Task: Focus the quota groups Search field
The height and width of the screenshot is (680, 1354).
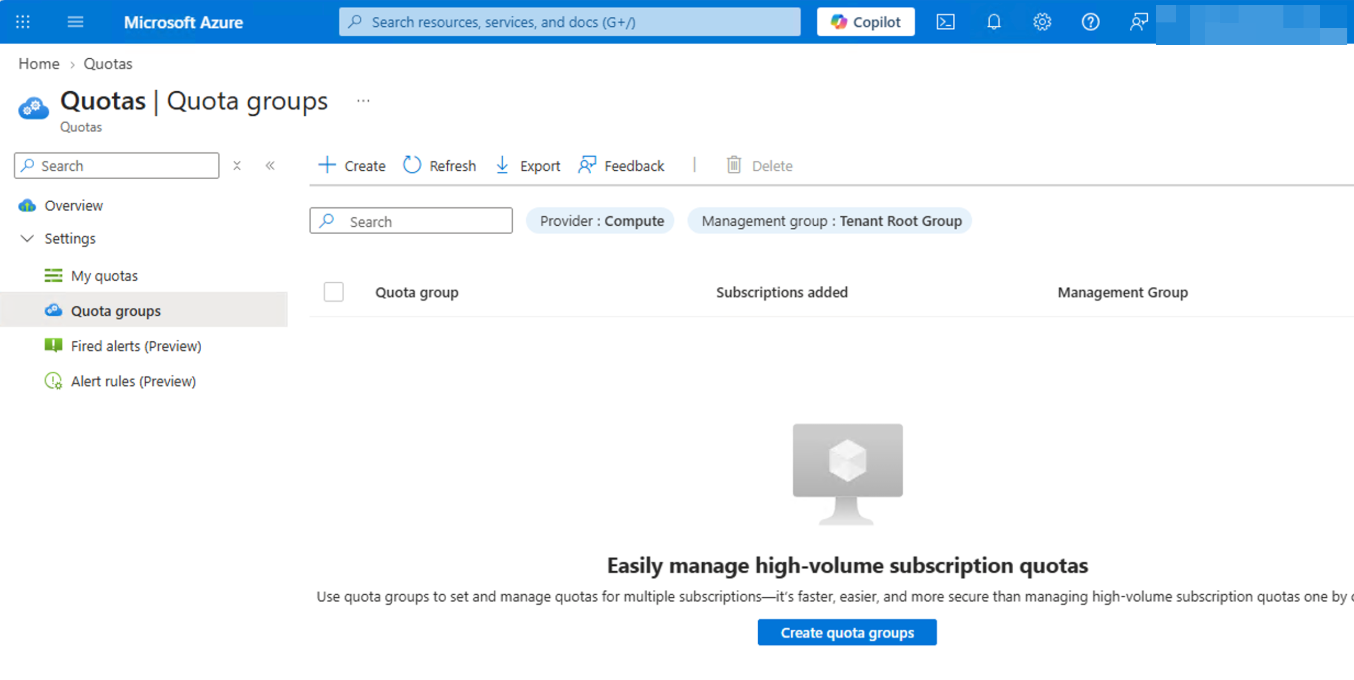Action: click(411, 221)
